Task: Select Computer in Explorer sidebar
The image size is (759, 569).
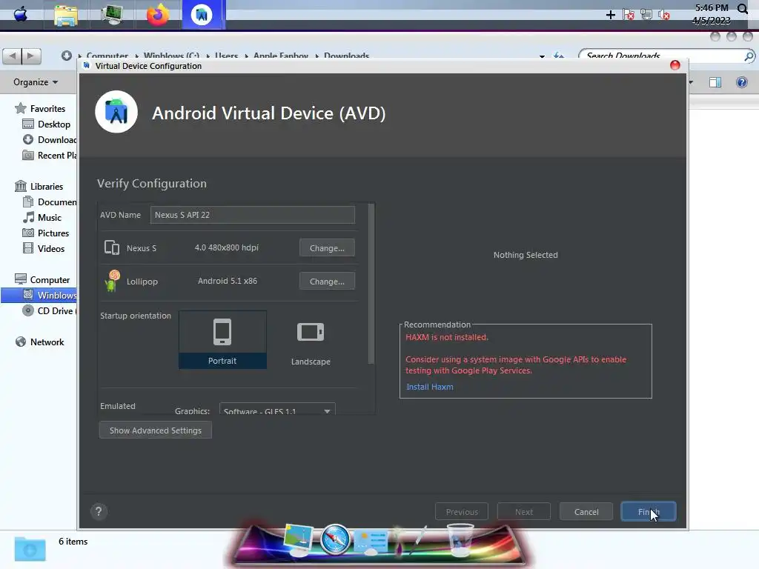Action: point(50,279)
